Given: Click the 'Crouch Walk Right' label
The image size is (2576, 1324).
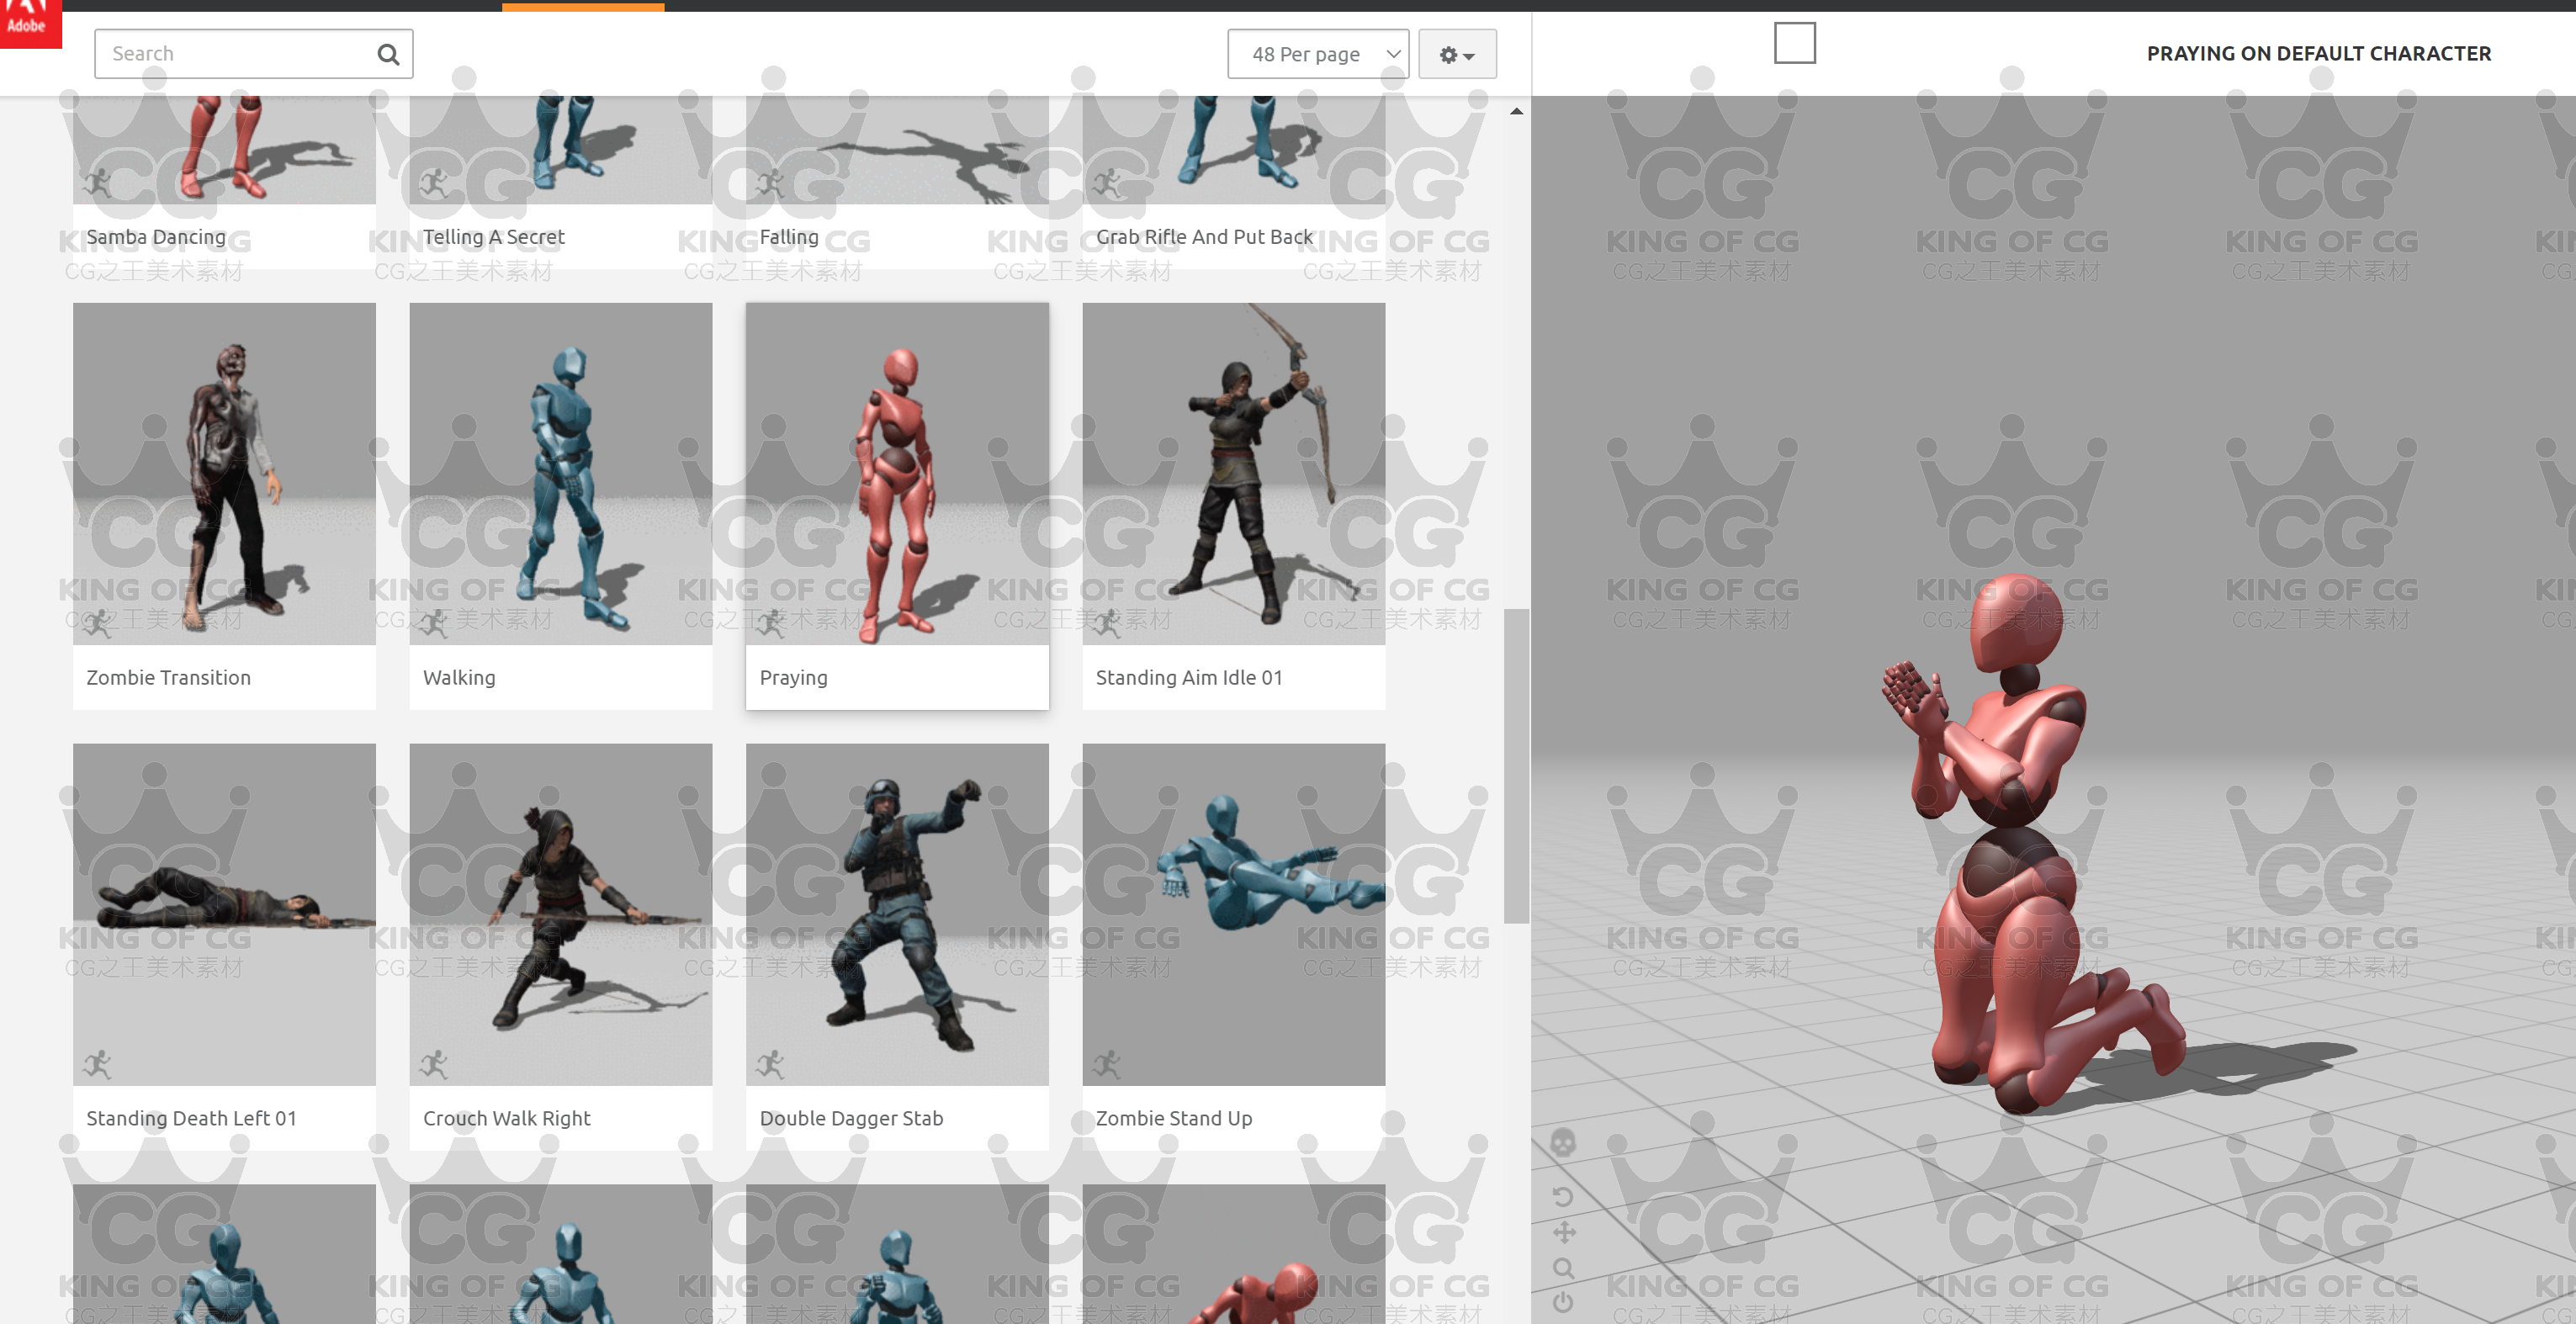Looking at the screenshot, I should click(506, 1118).
